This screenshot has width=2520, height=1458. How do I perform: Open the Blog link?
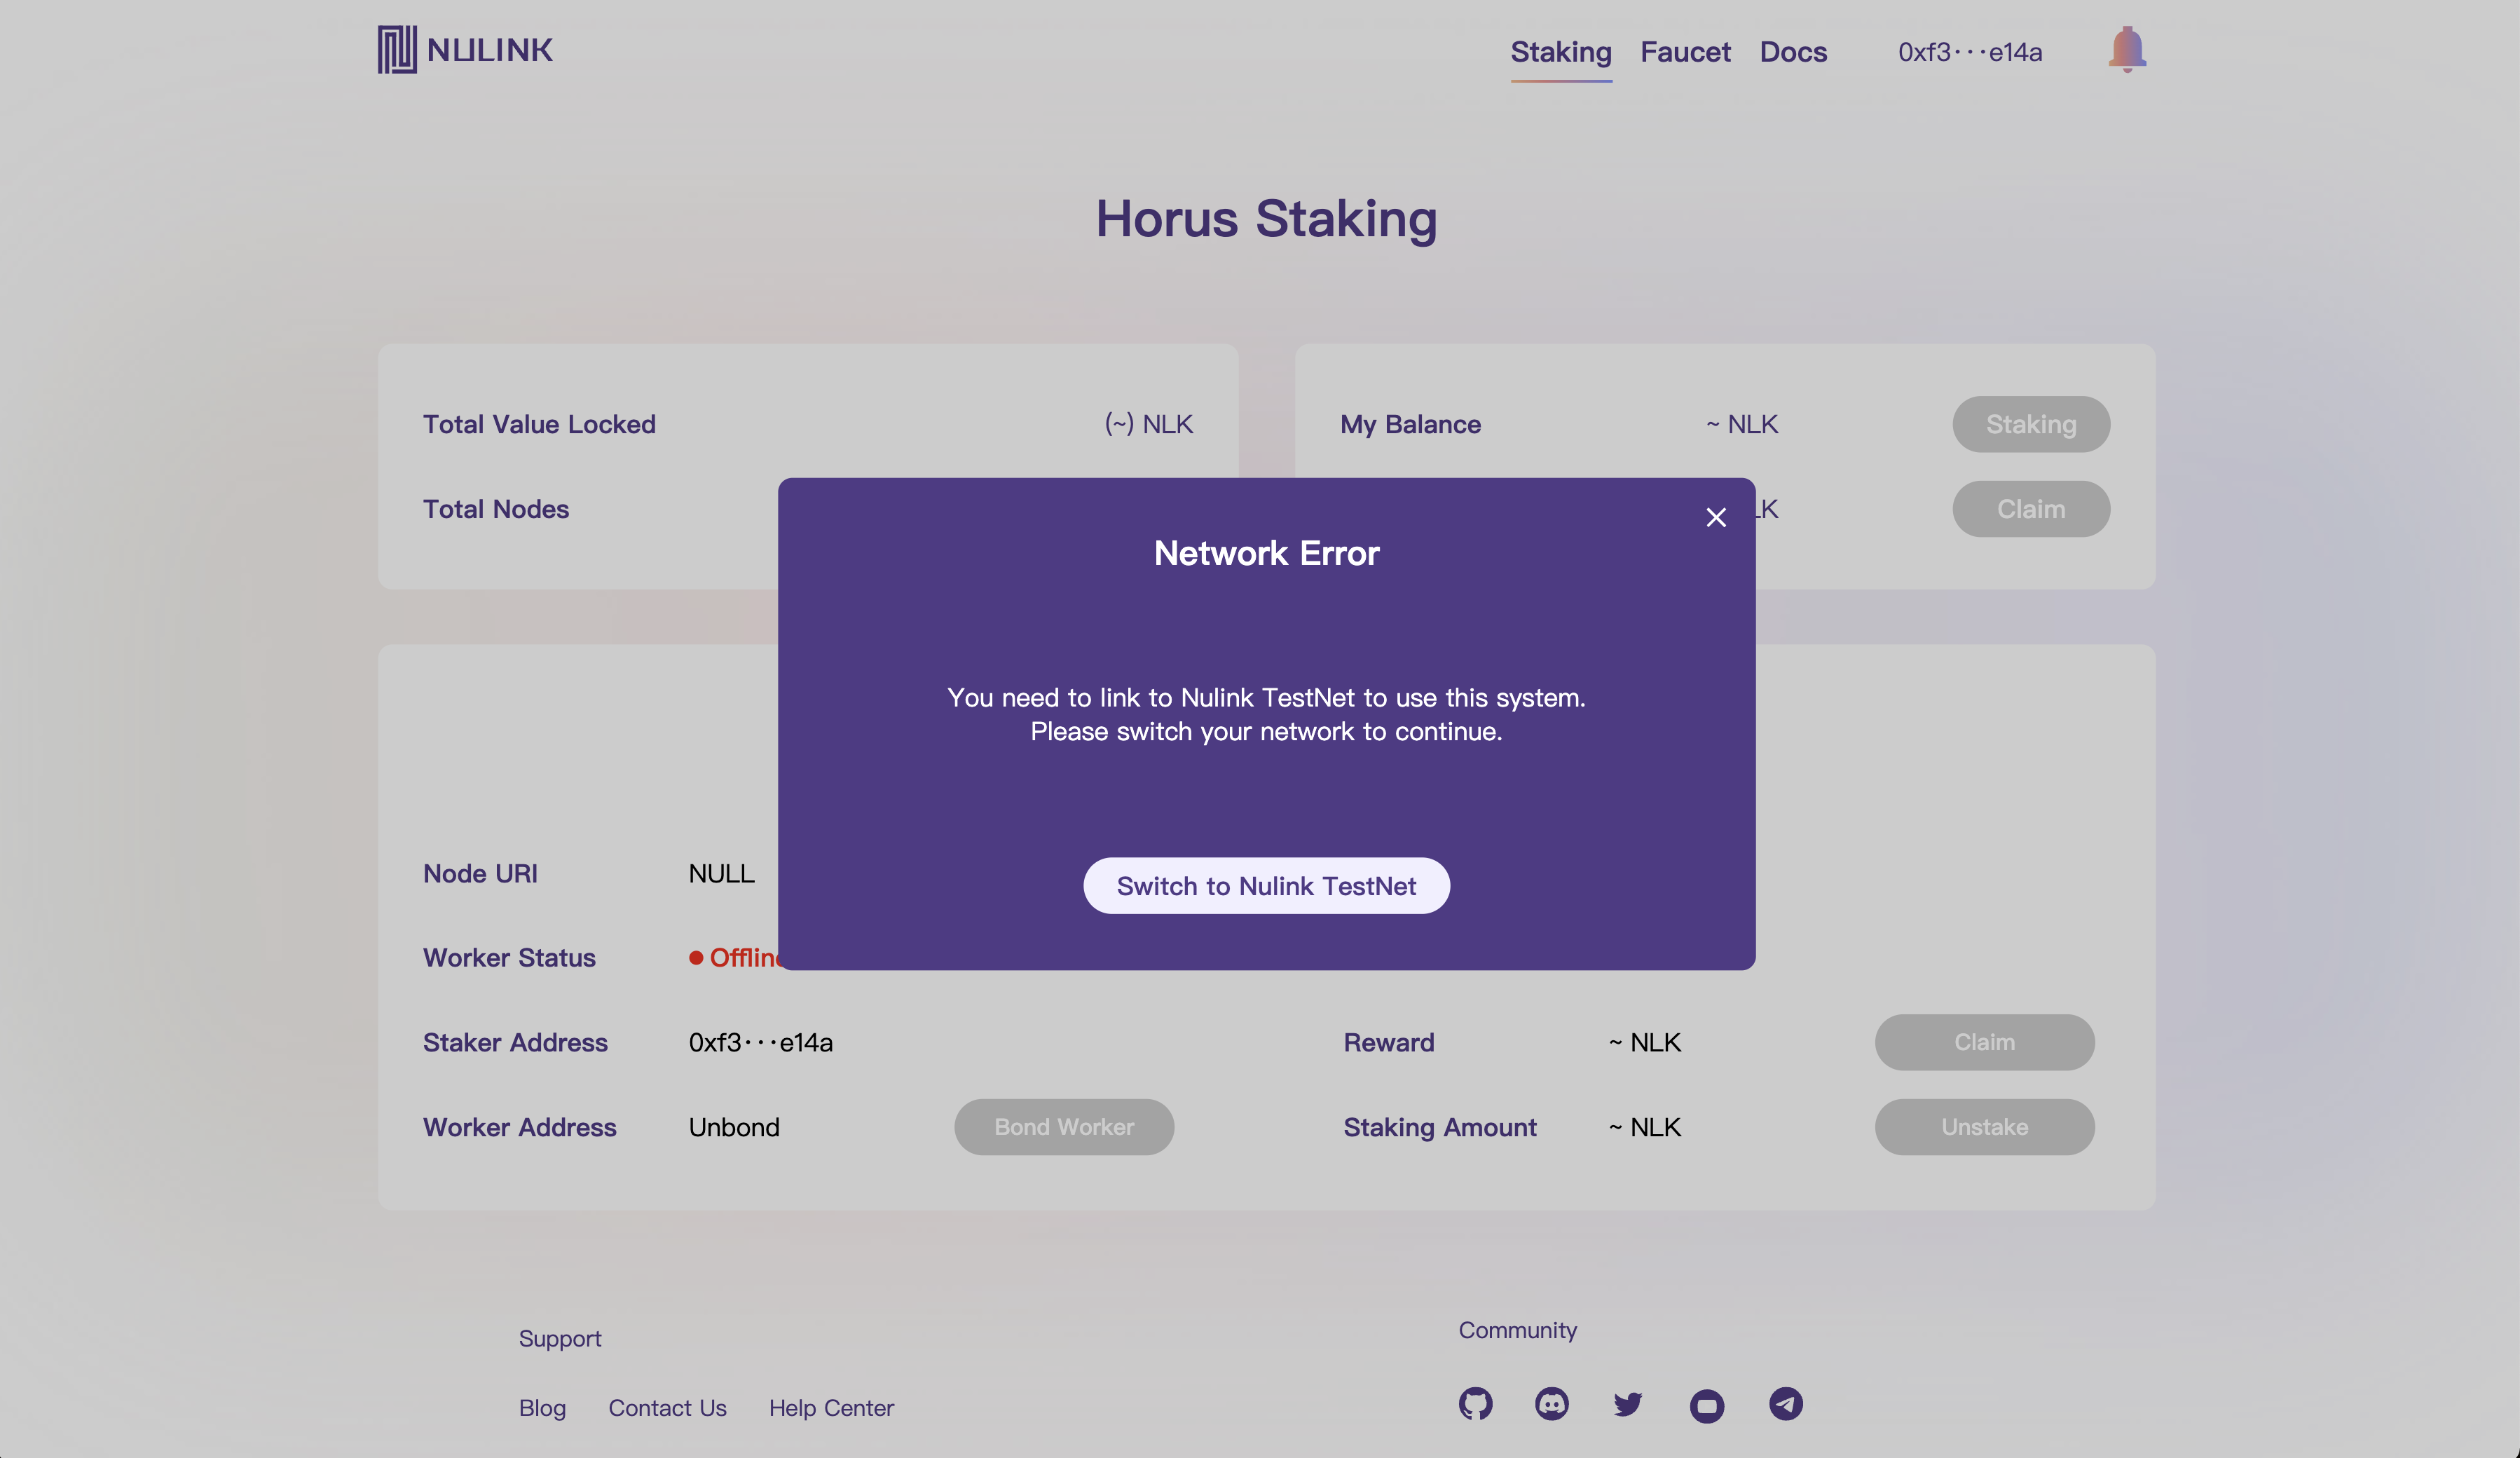[542, 1408]
